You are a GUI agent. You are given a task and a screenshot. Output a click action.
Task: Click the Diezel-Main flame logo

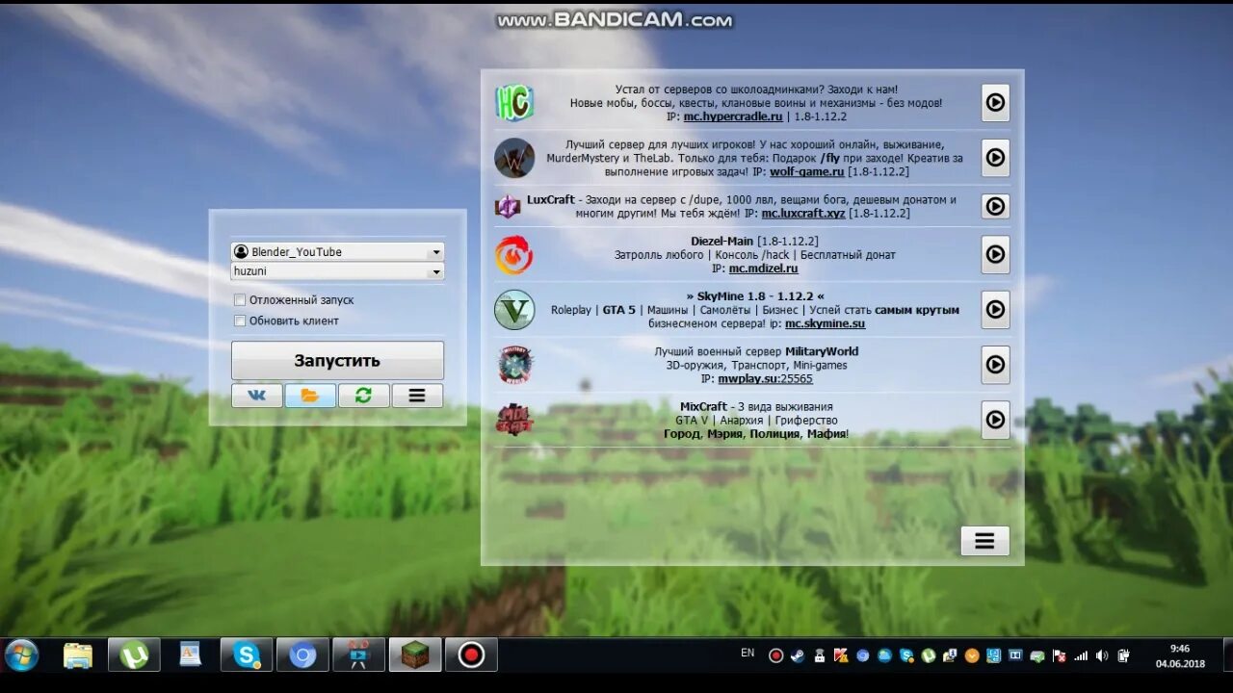point(514,255)
